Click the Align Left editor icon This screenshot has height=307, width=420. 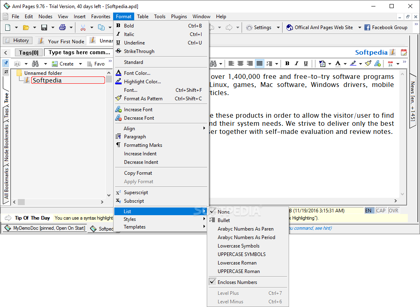tap(231, 64)
